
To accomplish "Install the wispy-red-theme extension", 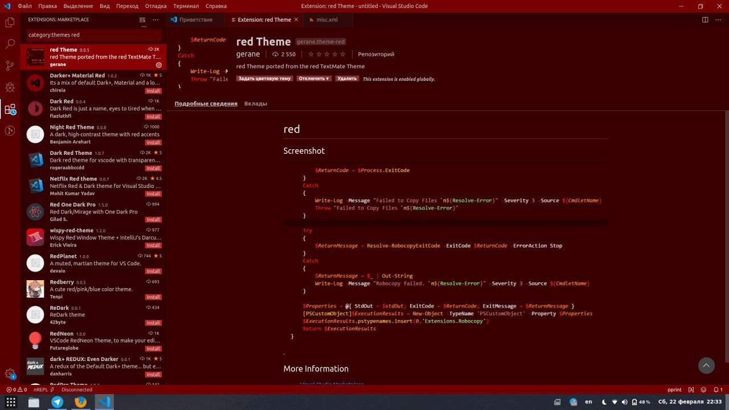I will [153, 245].
